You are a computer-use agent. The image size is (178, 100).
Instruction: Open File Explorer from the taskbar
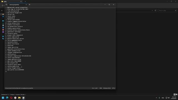tap(19, 98)
